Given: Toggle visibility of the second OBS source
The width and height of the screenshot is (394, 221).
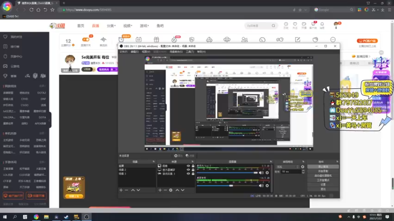Looking at the screenshot, I should click(188, 169).
